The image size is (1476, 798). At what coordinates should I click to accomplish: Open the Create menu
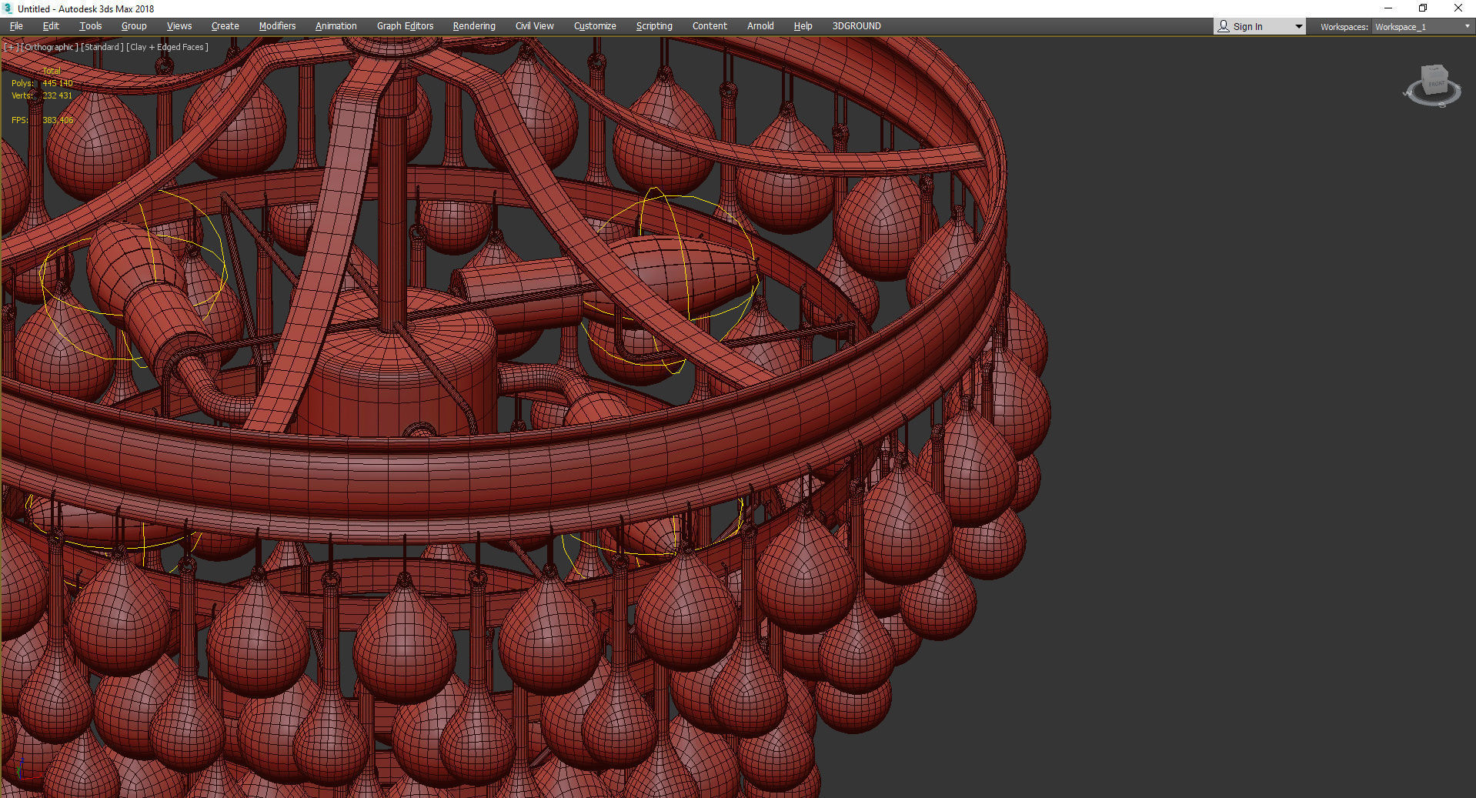pos(225,26)
